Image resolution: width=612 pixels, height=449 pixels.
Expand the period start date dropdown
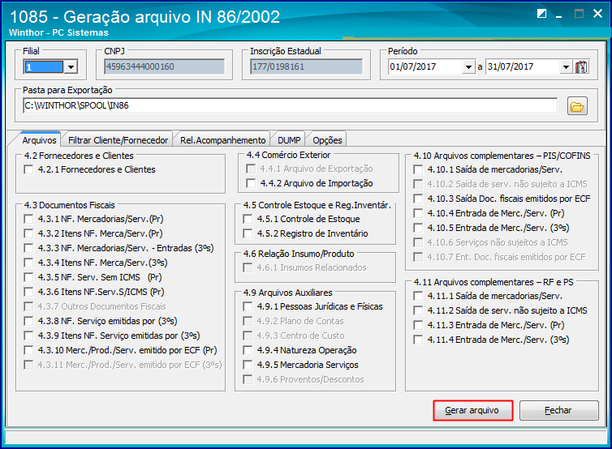pyautogui.click(x=469, y=67)
